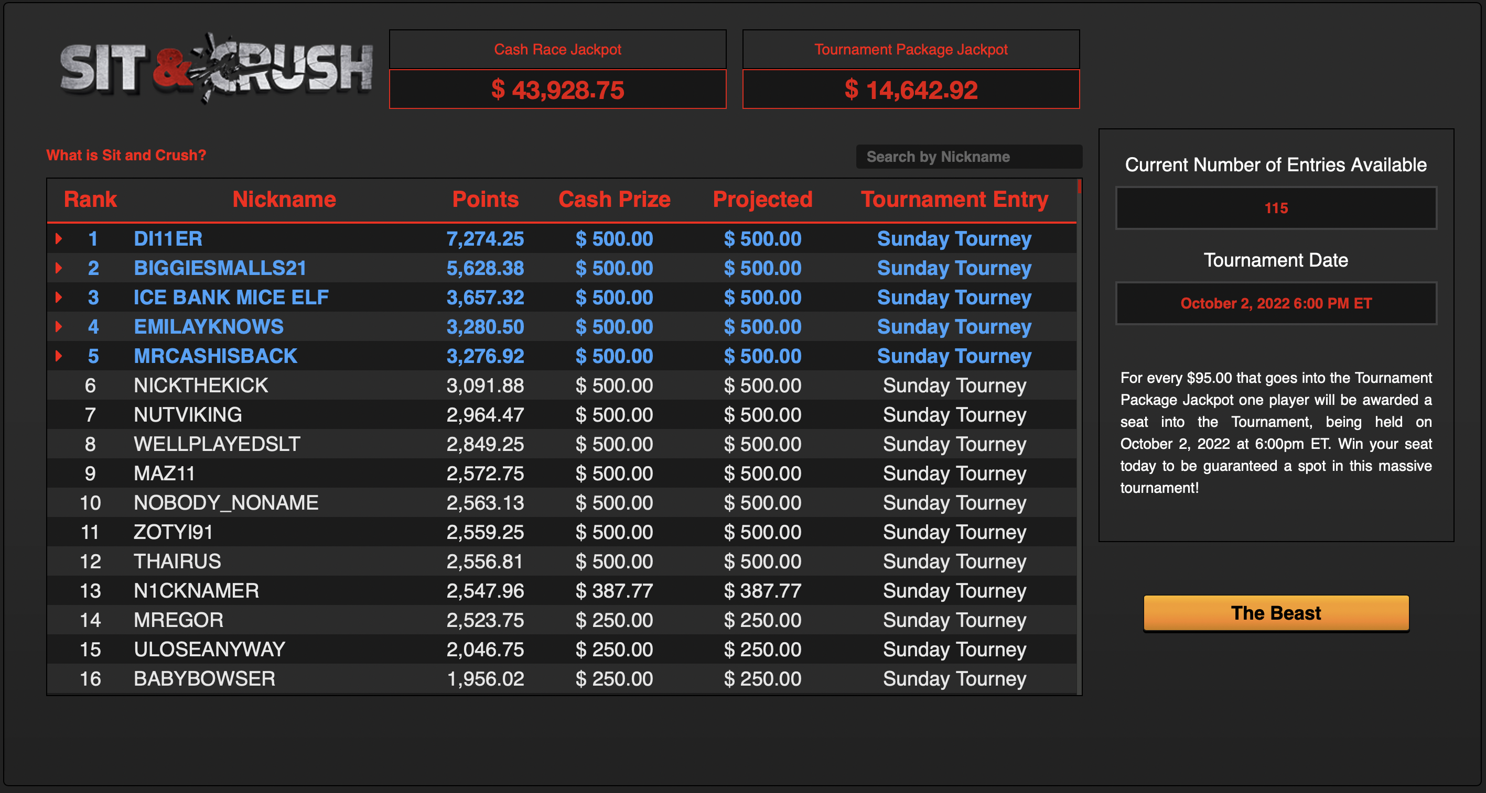Click the Projected column header
The image size is (1486, 793).
pos(762,200)
